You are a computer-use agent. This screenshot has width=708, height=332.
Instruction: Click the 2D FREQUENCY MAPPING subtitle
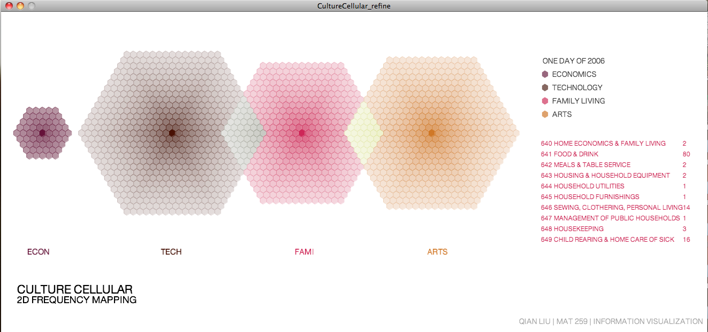click(x=77, y=300)
